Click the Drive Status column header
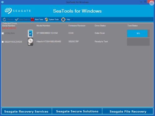Image resolution: width=155 pixels, height=116 pixels. pos(100,26)
